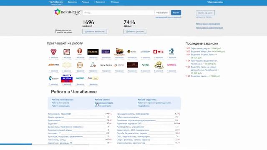Select + Вакансия in the top bar

[x=99, y=2]
